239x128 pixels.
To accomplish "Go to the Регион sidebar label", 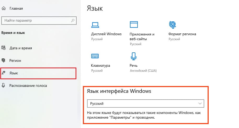I will 15,60.
